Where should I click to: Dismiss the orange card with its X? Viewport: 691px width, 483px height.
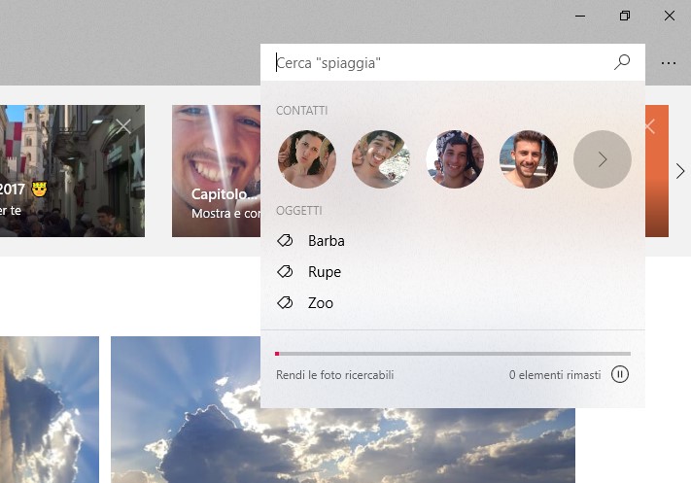(650, 126)
